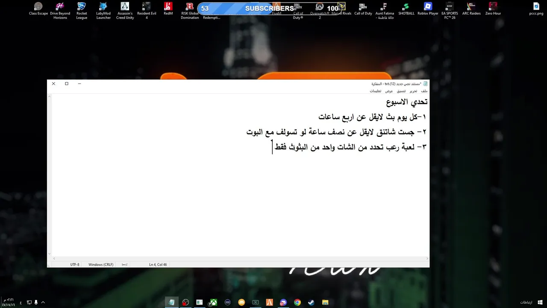Maximize the Notepad window
This screenshot has height=308, width=547.
click(67, 84)
